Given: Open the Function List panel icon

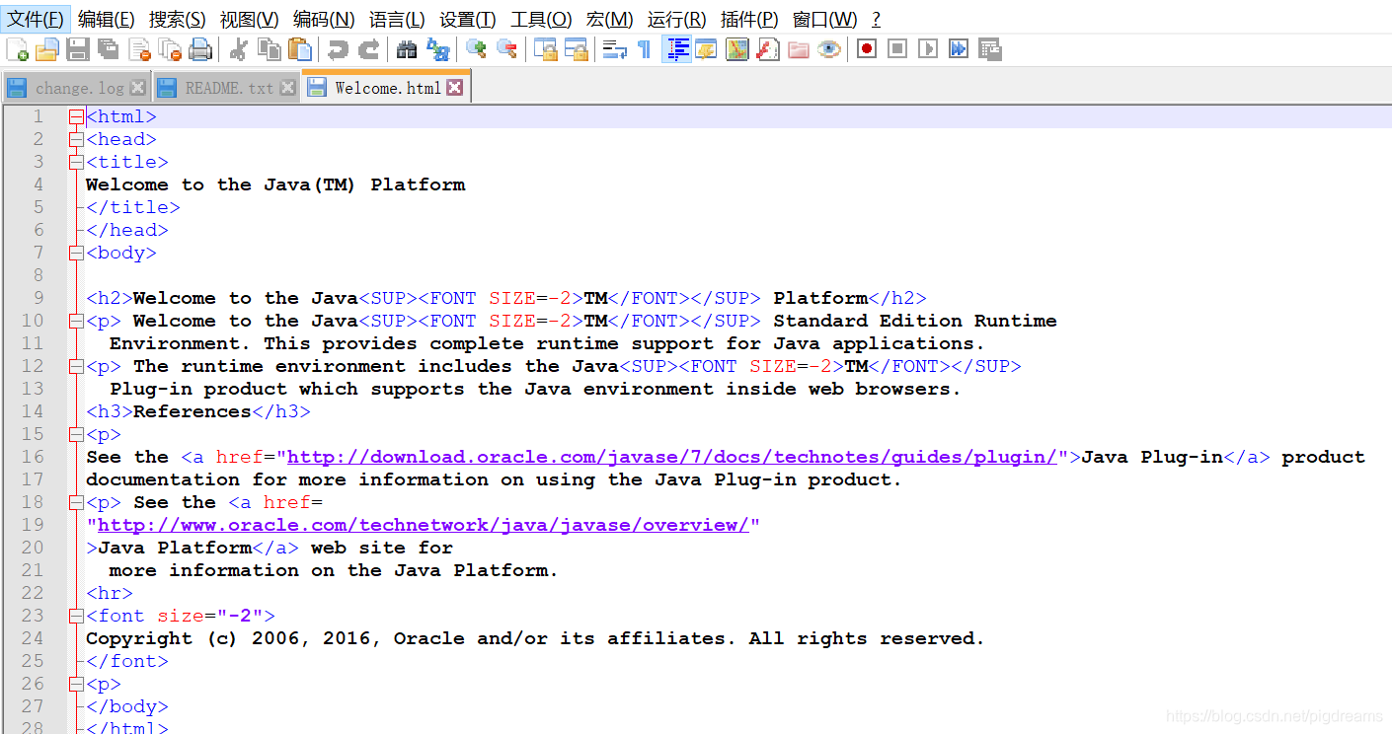Looking at the screenshot, I should click(768, 48).
